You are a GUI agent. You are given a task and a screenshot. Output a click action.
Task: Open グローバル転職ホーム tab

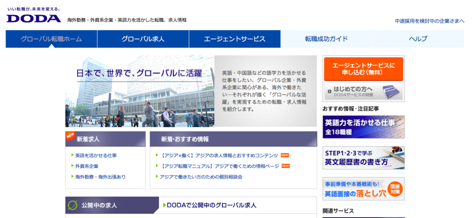click(51, 39)
